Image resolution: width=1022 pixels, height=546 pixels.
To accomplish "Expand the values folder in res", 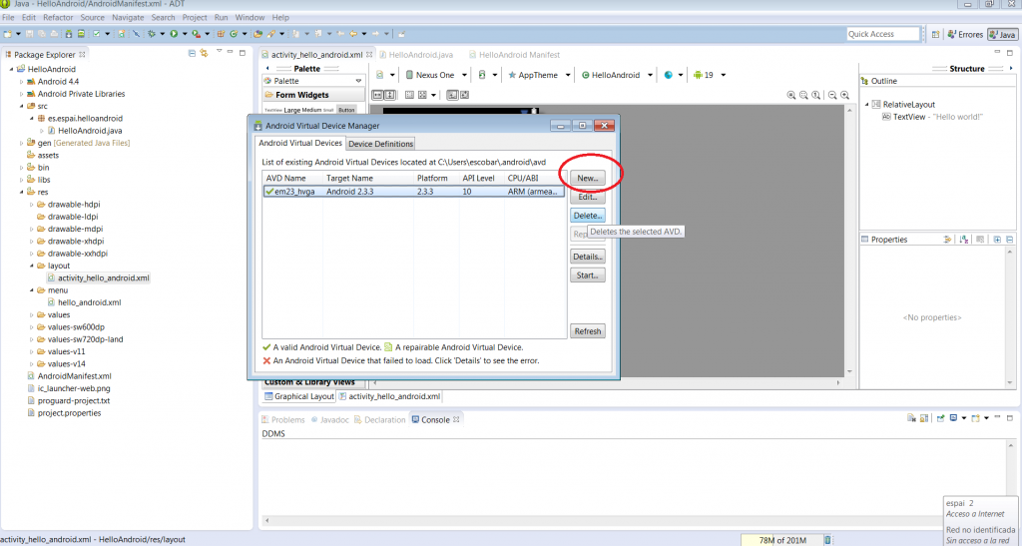I will click(x=40, y=314).
